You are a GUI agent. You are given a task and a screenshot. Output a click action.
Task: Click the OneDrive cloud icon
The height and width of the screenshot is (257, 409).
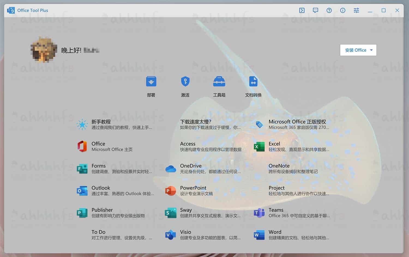coord(171,169)
